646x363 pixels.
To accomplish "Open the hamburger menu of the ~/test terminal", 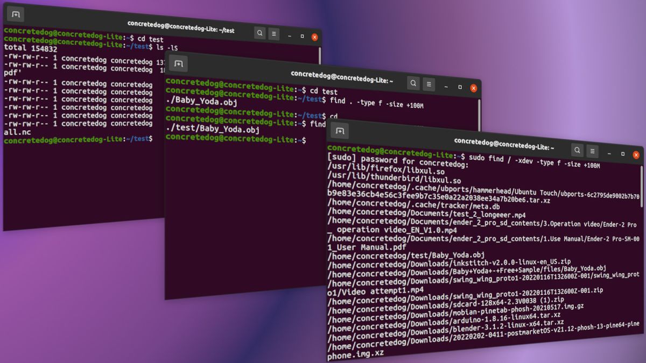I will tap(273, 33).
